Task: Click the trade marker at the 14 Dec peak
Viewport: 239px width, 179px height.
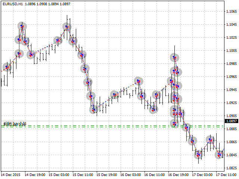Action: (x=22, y=26)
